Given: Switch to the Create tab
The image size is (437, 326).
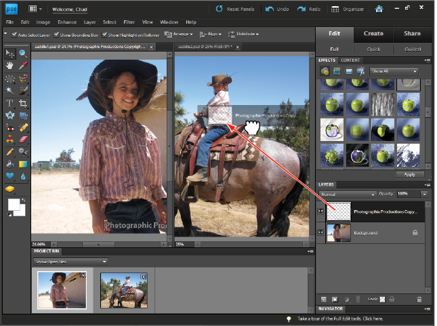Looking at the screenshot, I should (373, 33).
